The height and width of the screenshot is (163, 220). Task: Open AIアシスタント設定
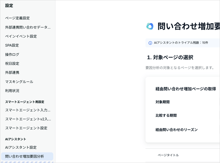click(21, 147)
